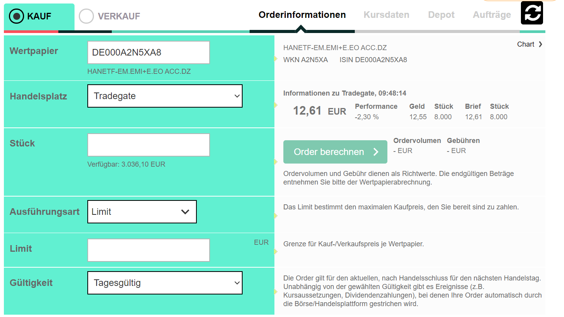Go to the Depot tab
Screen dimensions: 564x317
(x=441, y=15)
